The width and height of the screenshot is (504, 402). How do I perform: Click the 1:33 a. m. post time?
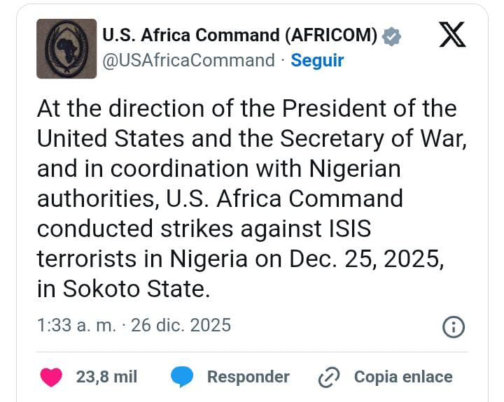[76, 325]
